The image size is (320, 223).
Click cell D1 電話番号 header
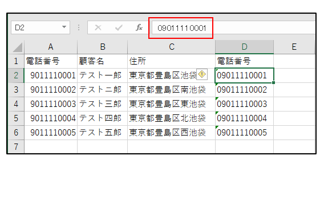tap(245, 61)
